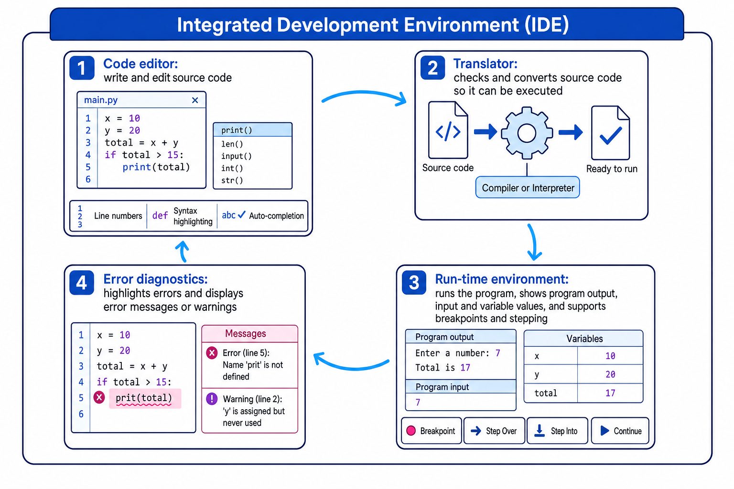Click the Continue play triangle icon
The height and width of the screenshot is (489, 734).
(604, 431)
